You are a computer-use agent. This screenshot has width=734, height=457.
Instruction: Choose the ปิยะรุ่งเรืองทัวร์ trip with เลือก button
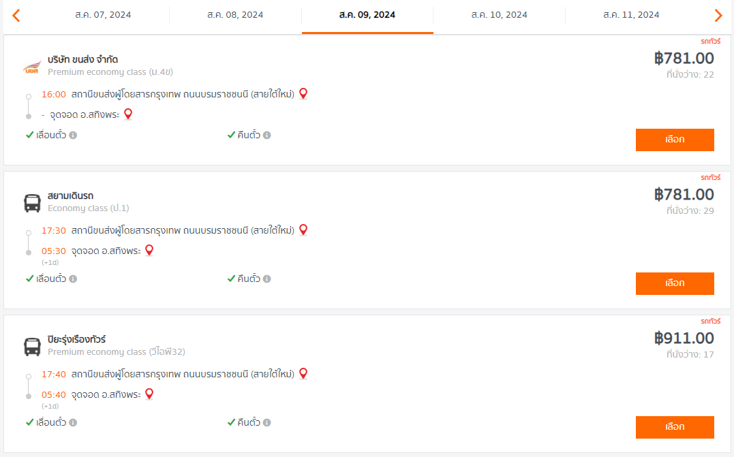[674, 427]
